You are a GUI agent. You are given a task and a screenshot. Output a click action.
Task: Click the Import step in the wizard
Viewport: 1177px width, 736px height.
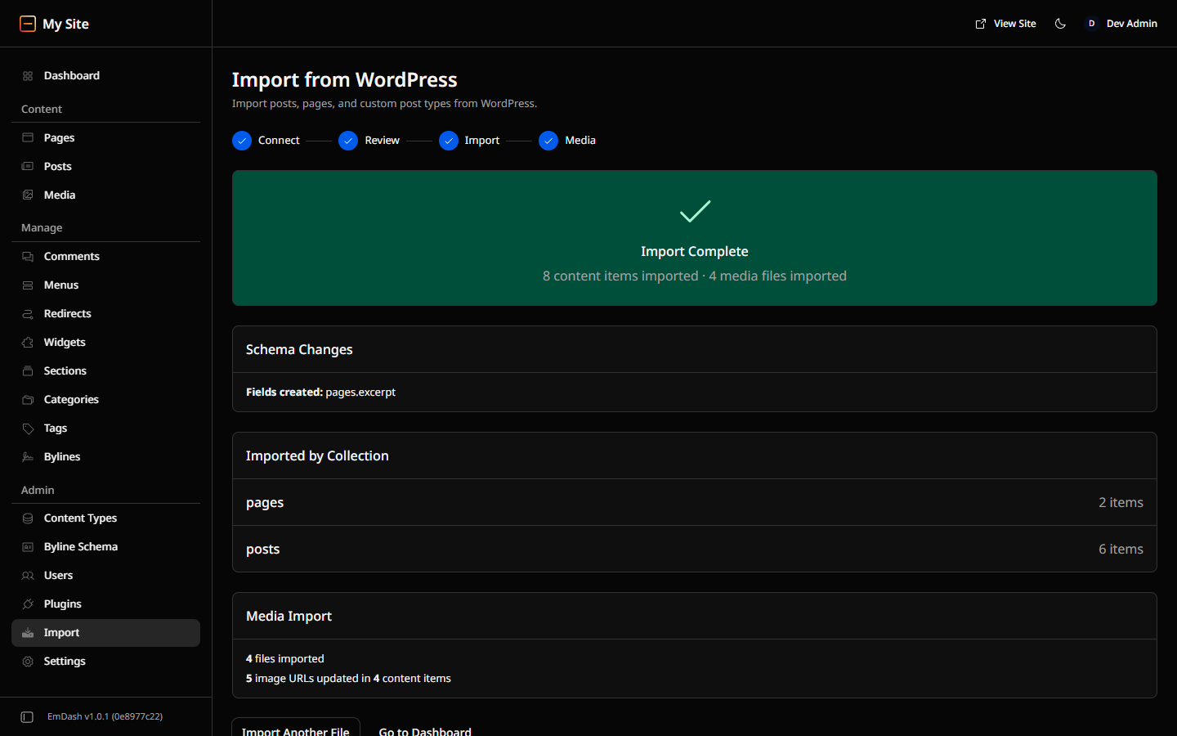tap(469, 141)
